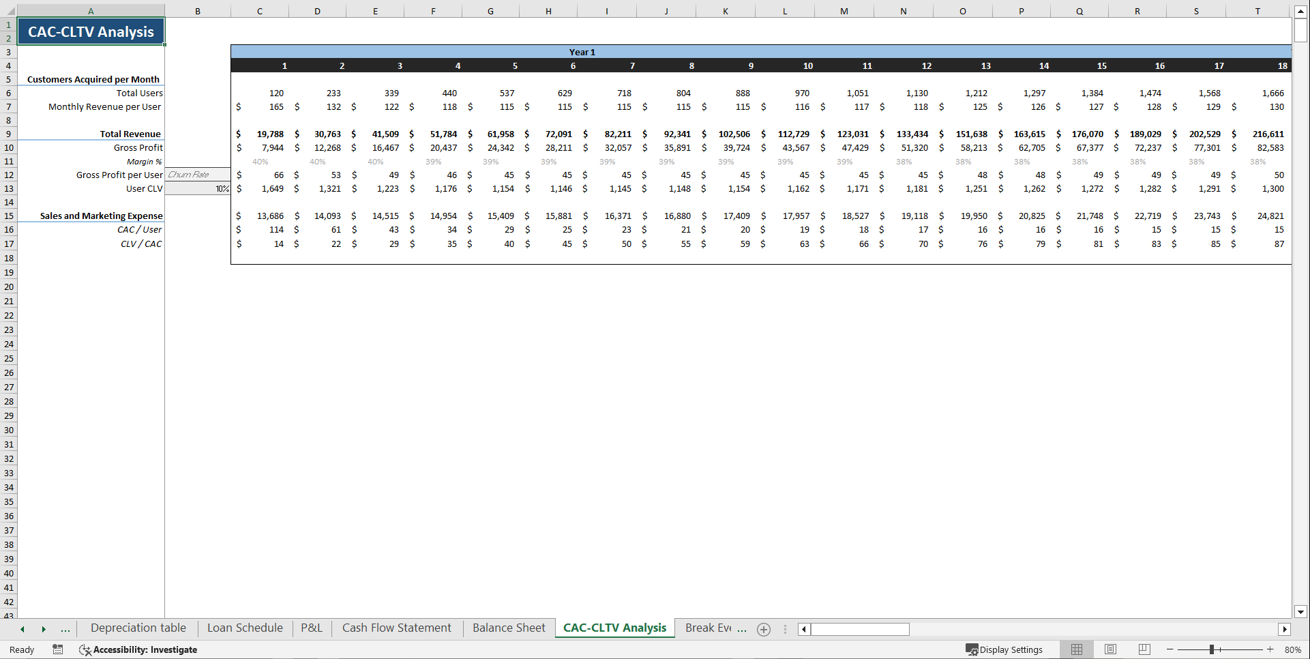This screenshot has height=659, width=1310.
Task: Select the Churn Rate cell showing 10%
Action: click(198, 188)
